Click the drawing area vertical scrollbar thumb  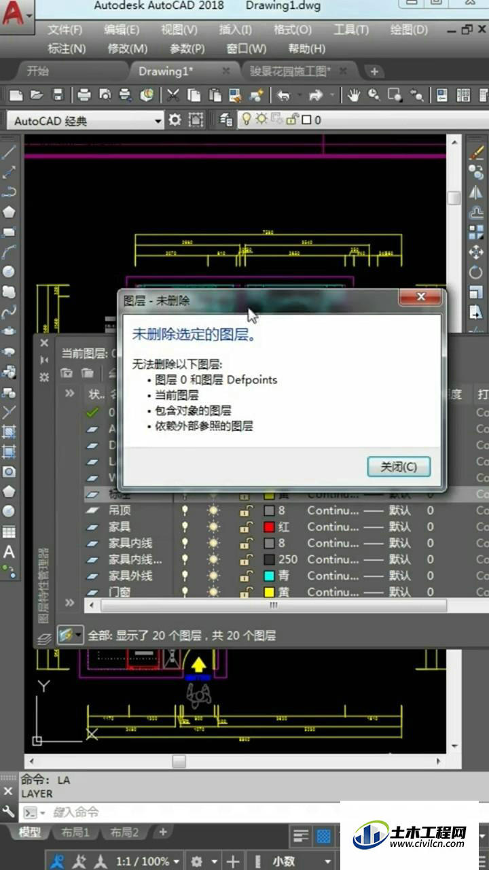(x=454, y=198)
